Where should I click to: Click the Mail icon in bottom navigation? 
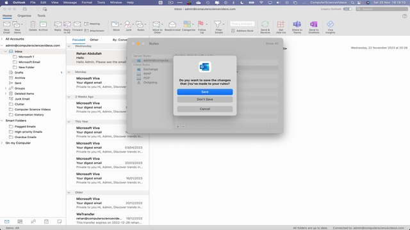pyautogui.click(x=7, y=222)
